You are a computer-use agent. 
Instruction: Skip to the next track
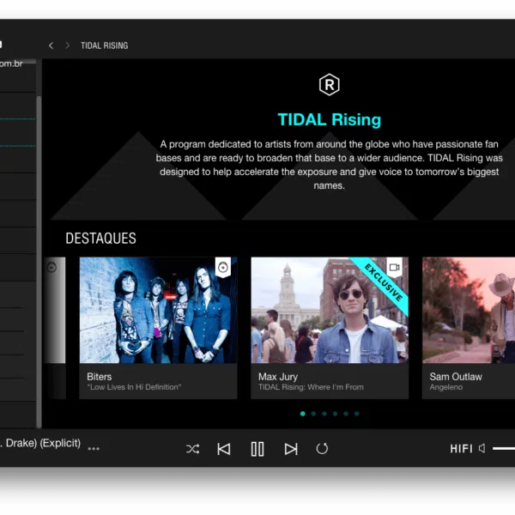point(291,449)
